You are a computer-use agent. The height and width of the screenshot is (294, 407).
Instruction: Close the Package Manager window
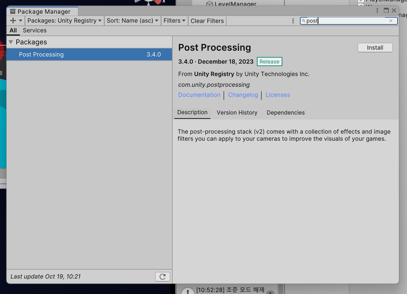click(394, 10)
